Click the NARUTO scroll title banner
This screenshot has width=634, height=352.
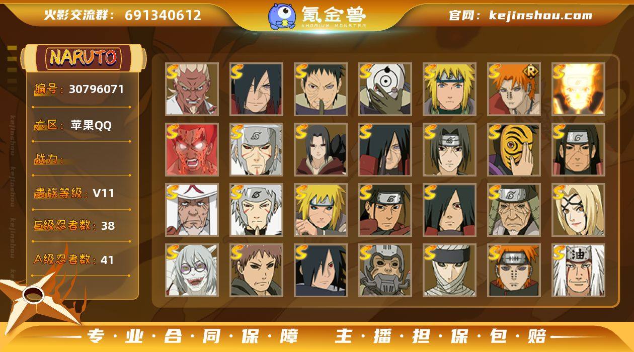[83, 58]
